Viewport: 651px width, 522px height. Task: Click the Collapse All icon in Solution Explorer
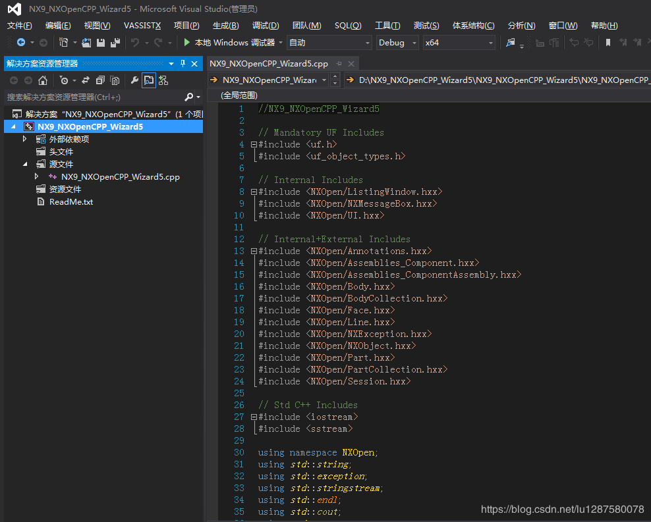click(100, 80)
